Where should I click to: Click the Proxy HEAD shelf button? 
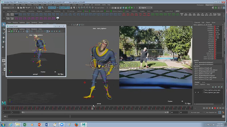(x=219, y=14)
